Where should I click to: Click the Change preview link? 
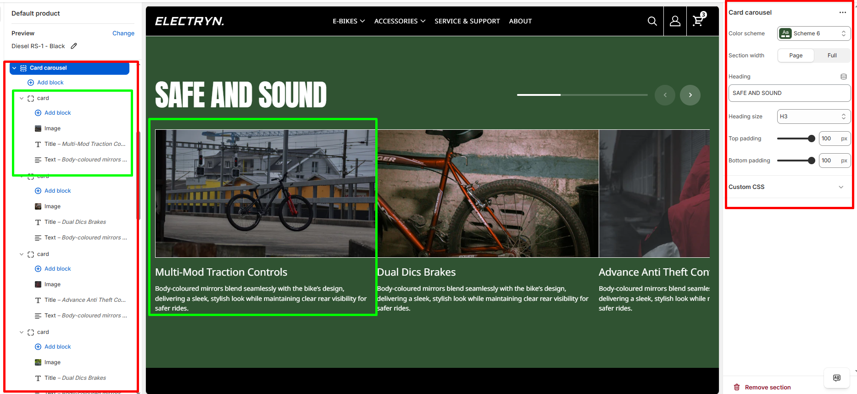(x=123, y=33)
